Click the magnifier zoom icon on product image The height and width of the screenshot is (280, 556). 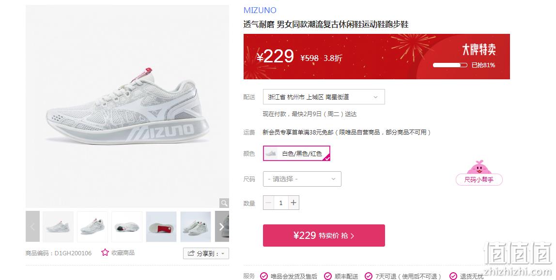click(x=224, y=203)
